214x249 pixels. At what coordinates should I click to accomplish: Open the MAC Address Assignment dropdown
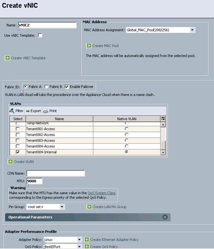click(193, 30)
